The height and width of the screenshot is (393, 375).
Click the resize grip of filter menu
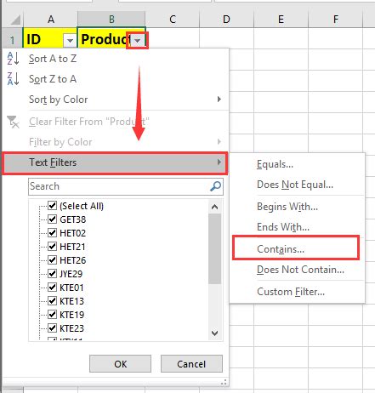(x=224, y=382)
